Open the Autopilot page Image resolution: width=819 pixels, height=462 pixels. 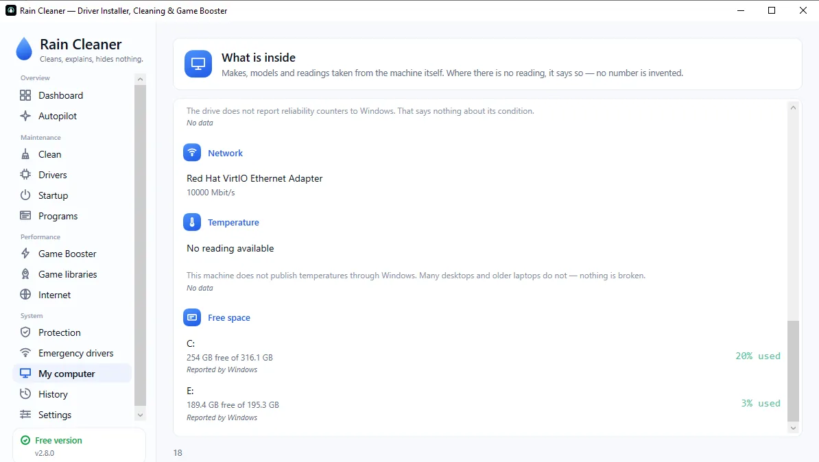(72, 116)
